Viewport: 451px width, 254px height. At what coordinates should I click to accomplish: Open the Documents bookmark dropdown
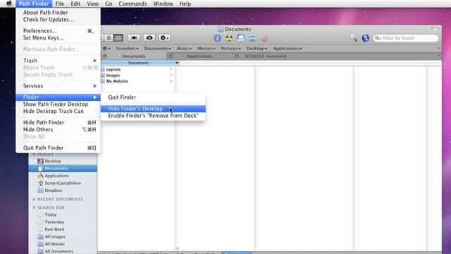(157, 49)
